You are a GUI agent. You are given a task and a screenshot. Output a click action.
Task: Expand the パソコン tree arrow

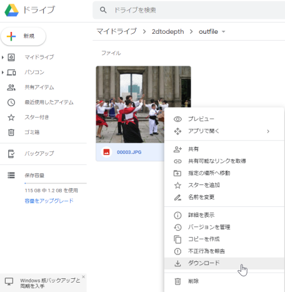pos(2,73)
